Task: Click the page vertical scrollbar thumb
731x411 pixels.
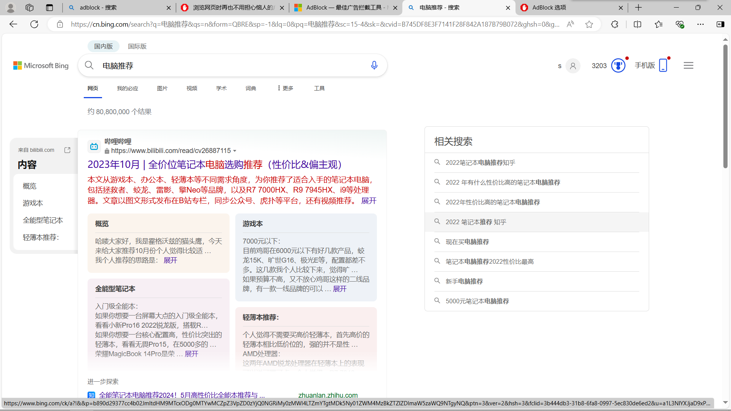Action: (x=725, y=107)
